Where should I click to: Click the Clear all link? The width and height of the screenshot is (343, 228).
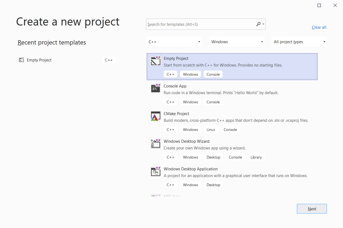[x=319, y=27]
